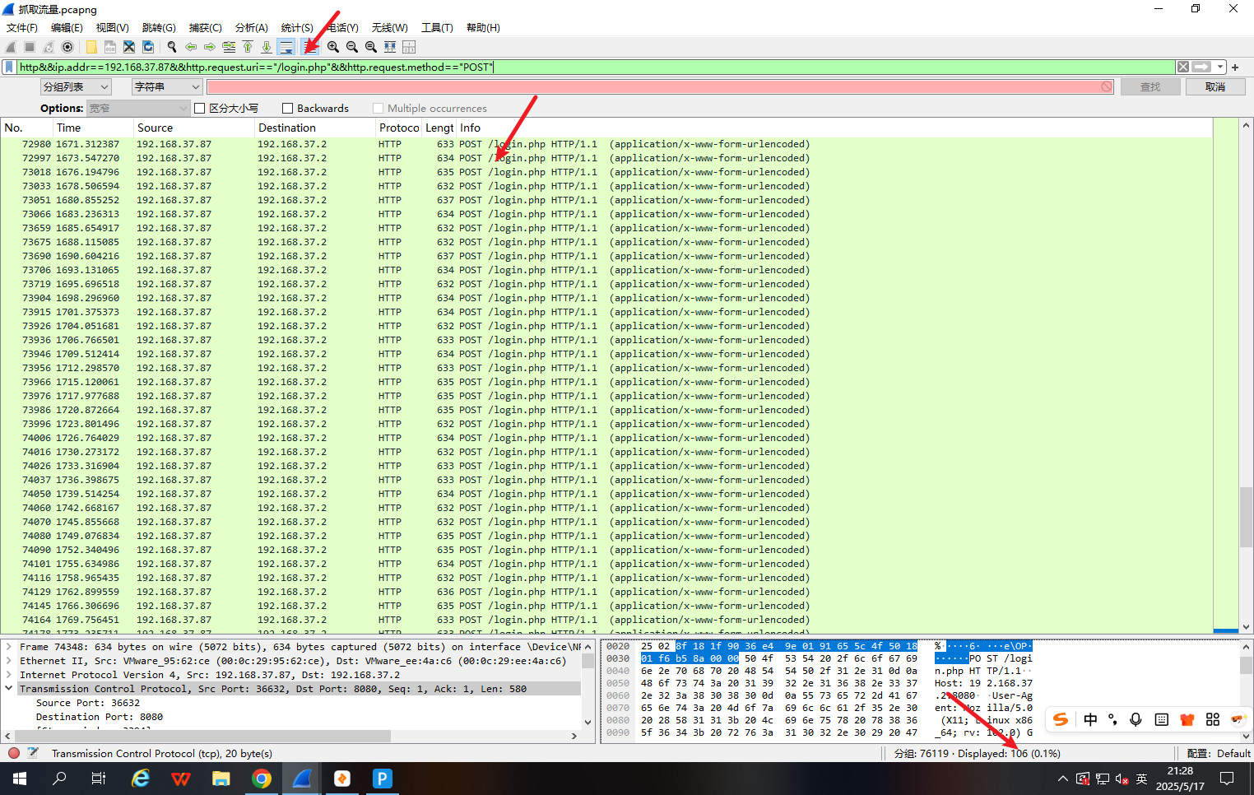Open the 捕获(C) menu
This screenshot has height=795, width=1254.
tap(206, 27)
